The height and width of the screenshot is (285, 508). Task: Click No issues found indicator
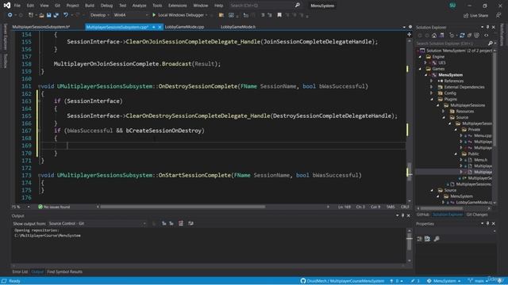pyautogui.click(x=54, y=207)
